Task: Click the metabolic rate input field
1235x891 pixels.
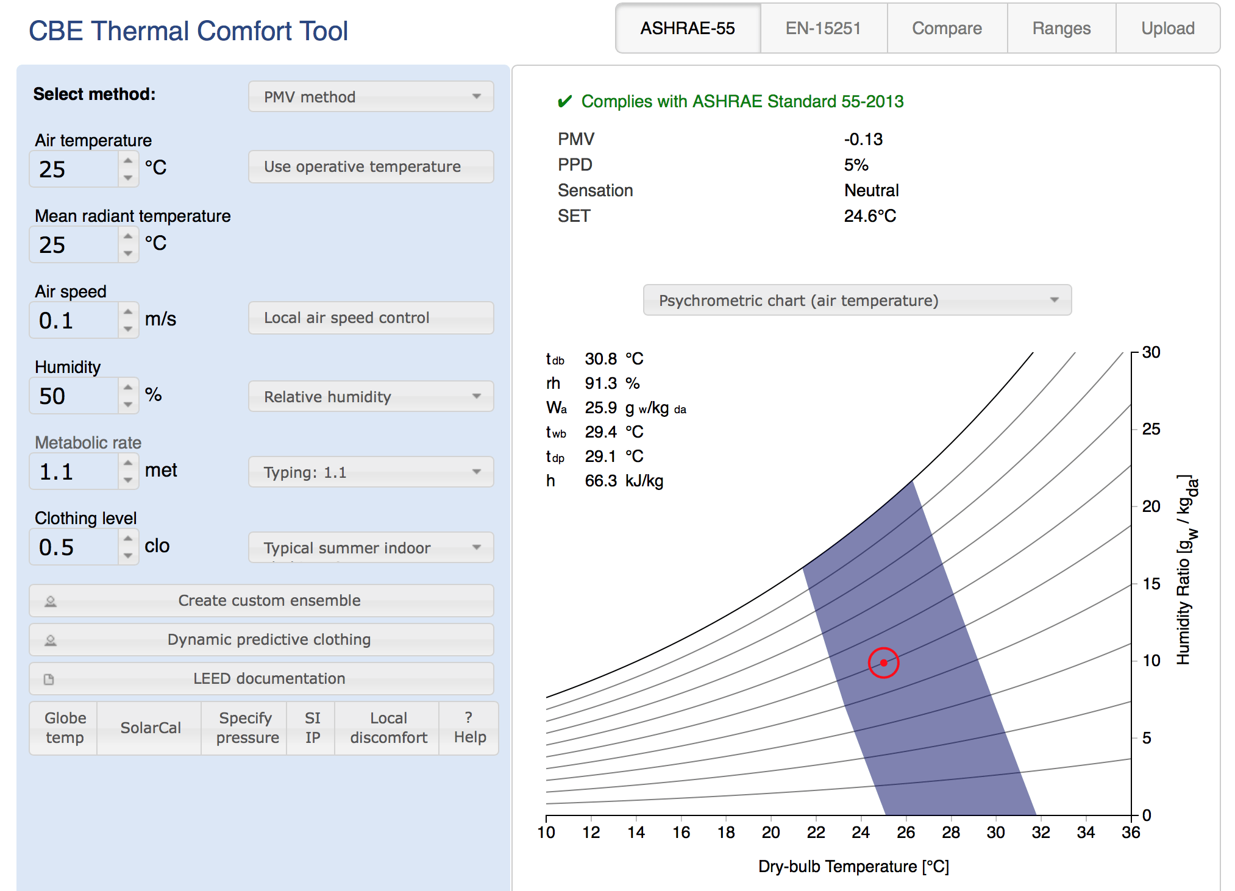Action: pos(74,472)
